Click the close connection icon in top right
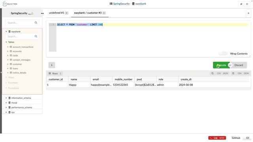 click(247, 4)
